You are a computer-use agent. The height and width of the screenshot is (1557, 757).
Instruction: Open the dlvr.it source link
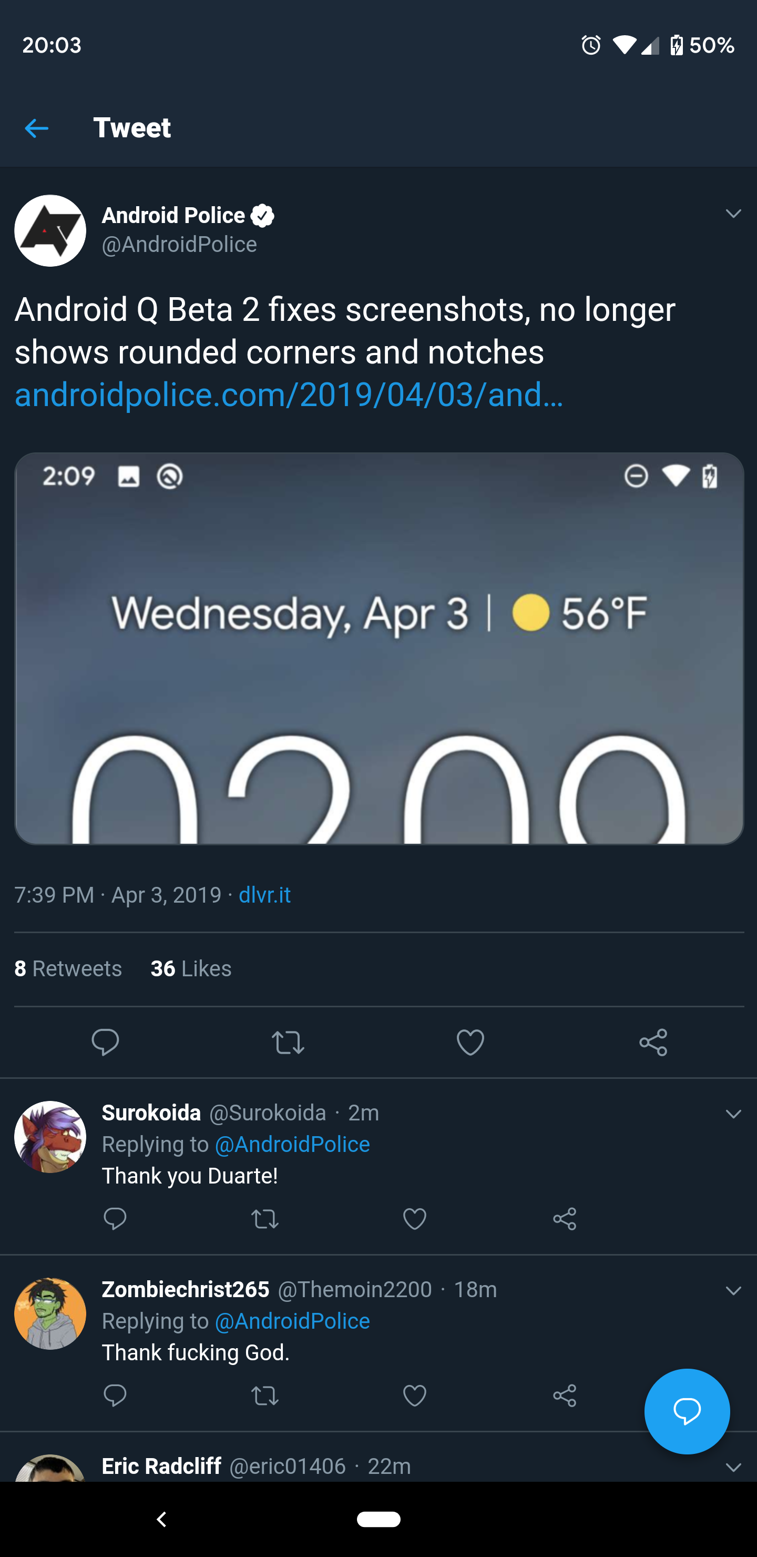[x=264, y=895]
